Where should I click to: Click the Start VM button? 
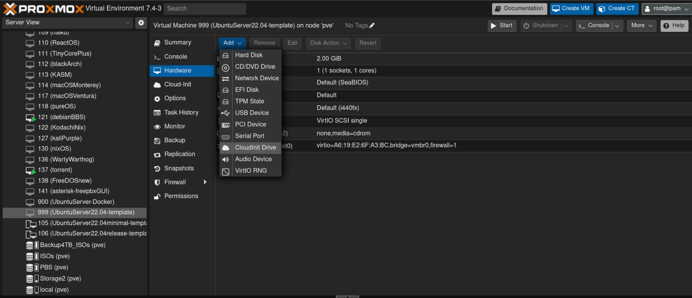click(x=502, y=26)
